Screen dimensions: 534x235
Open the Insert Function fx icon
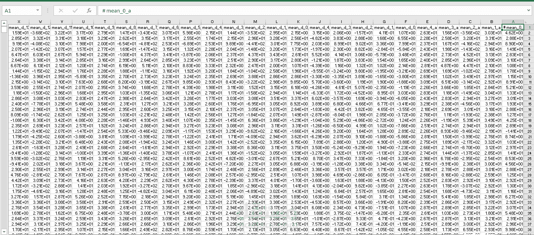(x=89, y=11)
